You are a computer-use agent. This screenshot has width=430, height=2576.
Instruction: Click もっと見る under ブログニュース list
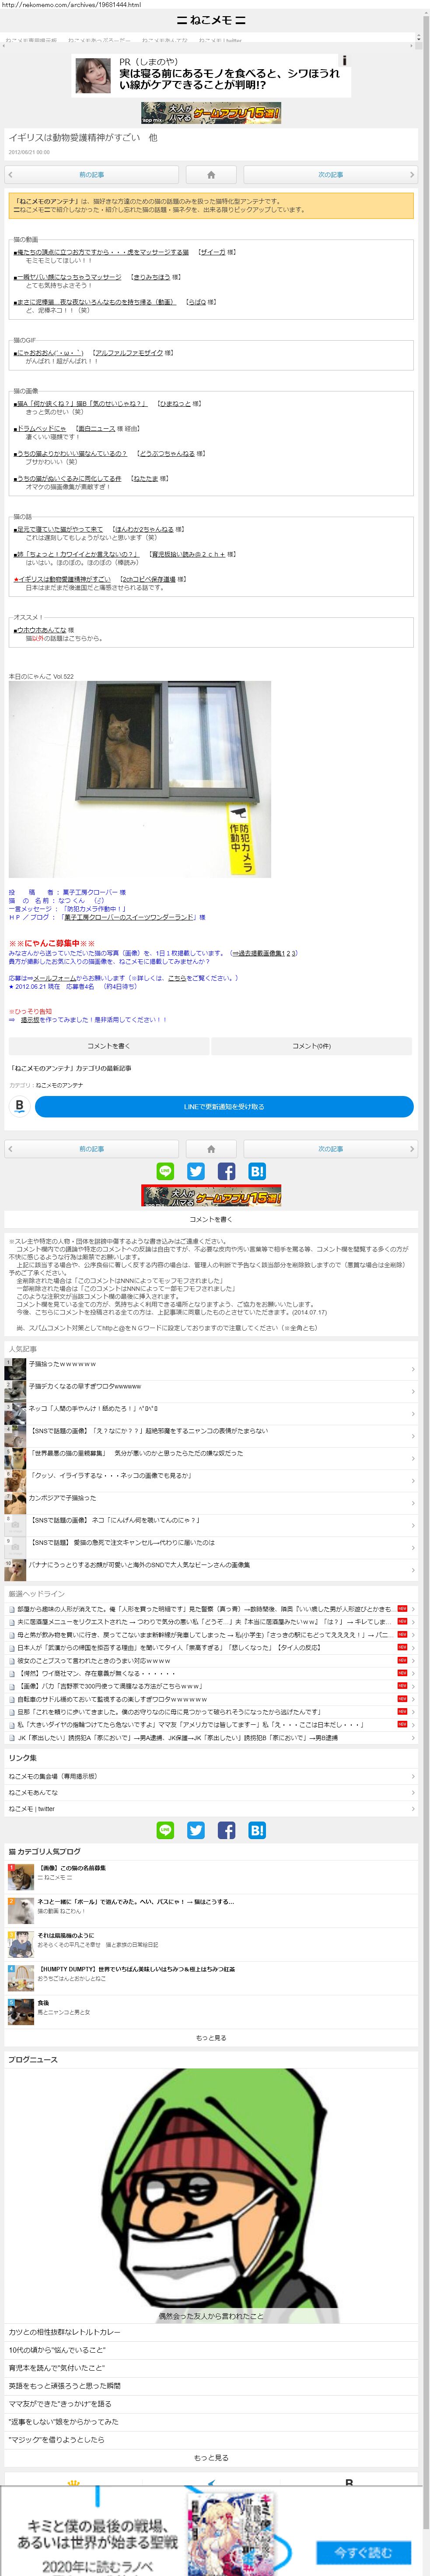pyautogui.click(x=210, y=2457)
